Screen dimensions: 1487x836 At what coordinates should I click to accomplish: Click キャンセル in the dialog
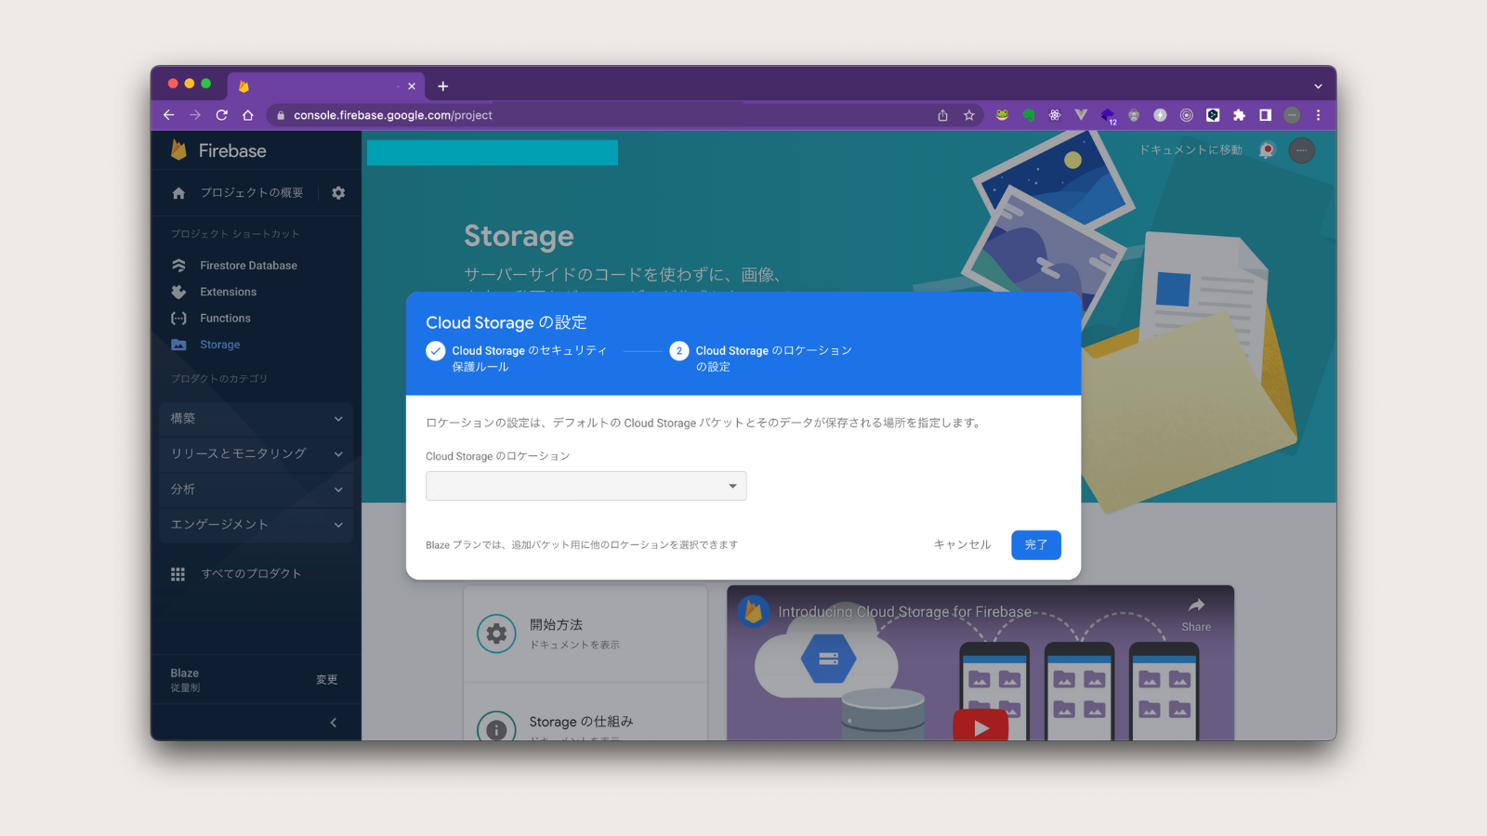click(x=962, y=545)
